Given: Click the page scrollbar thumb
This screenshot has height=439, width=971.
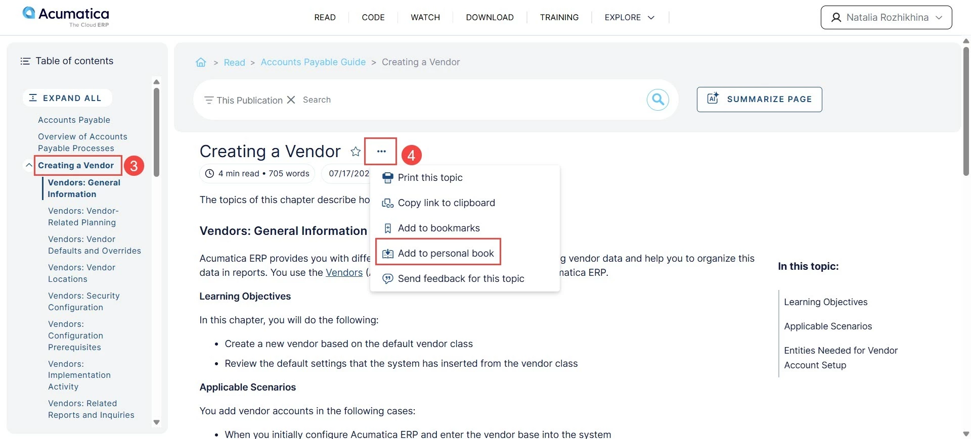Looking at the screenshot, I should point(966,111).
